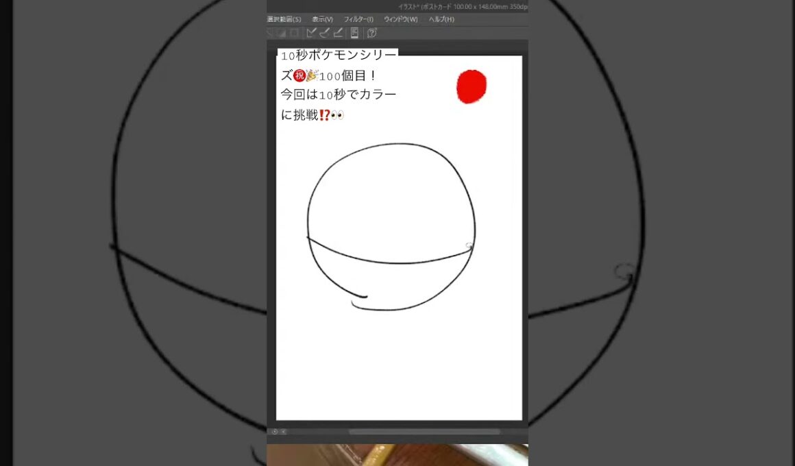Click the smartphone connection icon
This screenshot has height=466, width=795.
pyautogui.click(x=354, y=33)
